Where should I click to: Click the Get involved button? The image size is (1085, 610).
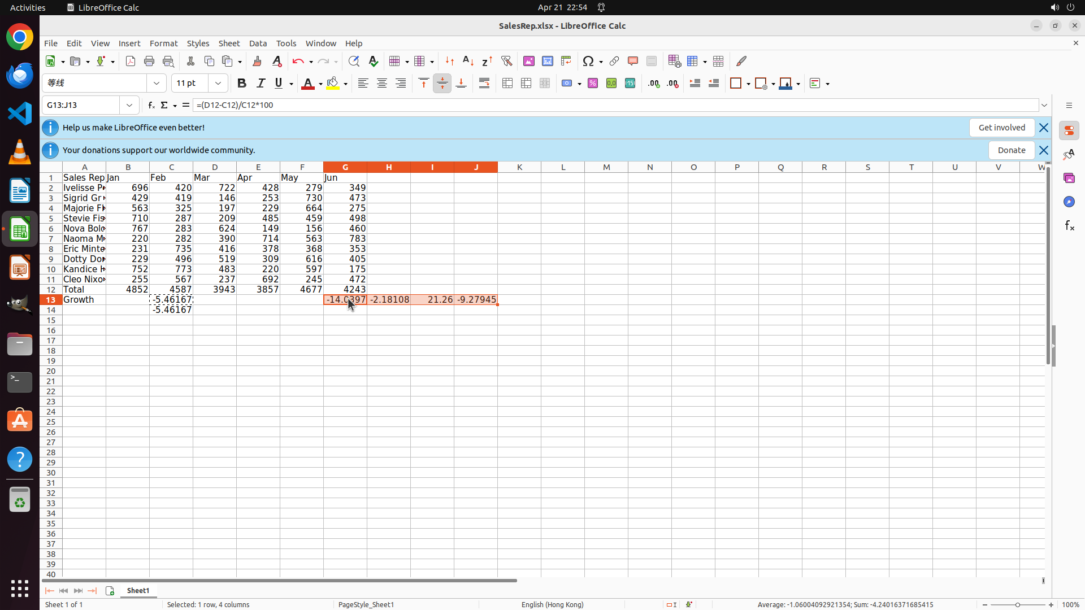coord(1001,128)
